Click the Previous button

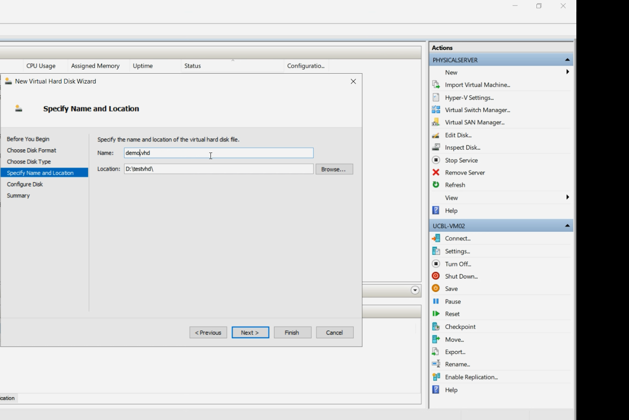[208, 332]
